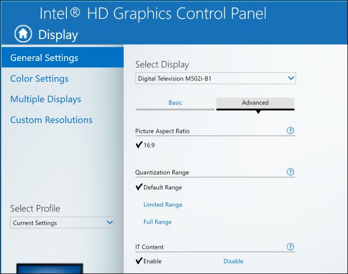Screen dimensions: 348x274
Task: Switch to the Basic tab
Action: pos(175,103)
